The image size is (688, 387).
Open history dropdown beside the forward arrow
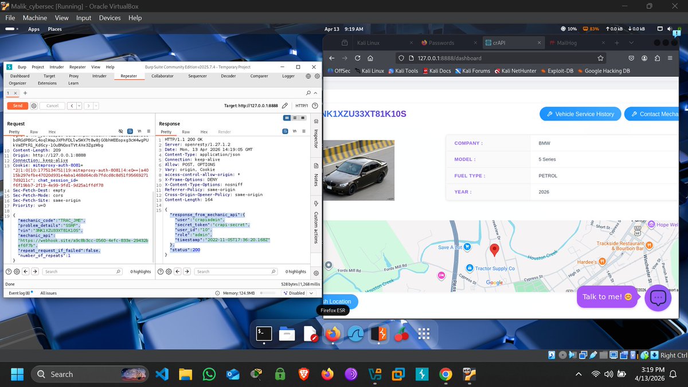point(96,105)
